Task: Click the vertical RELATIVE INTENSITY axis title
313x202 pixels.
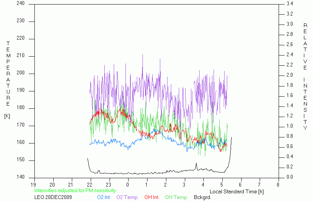Action: [x=305, y=77]
